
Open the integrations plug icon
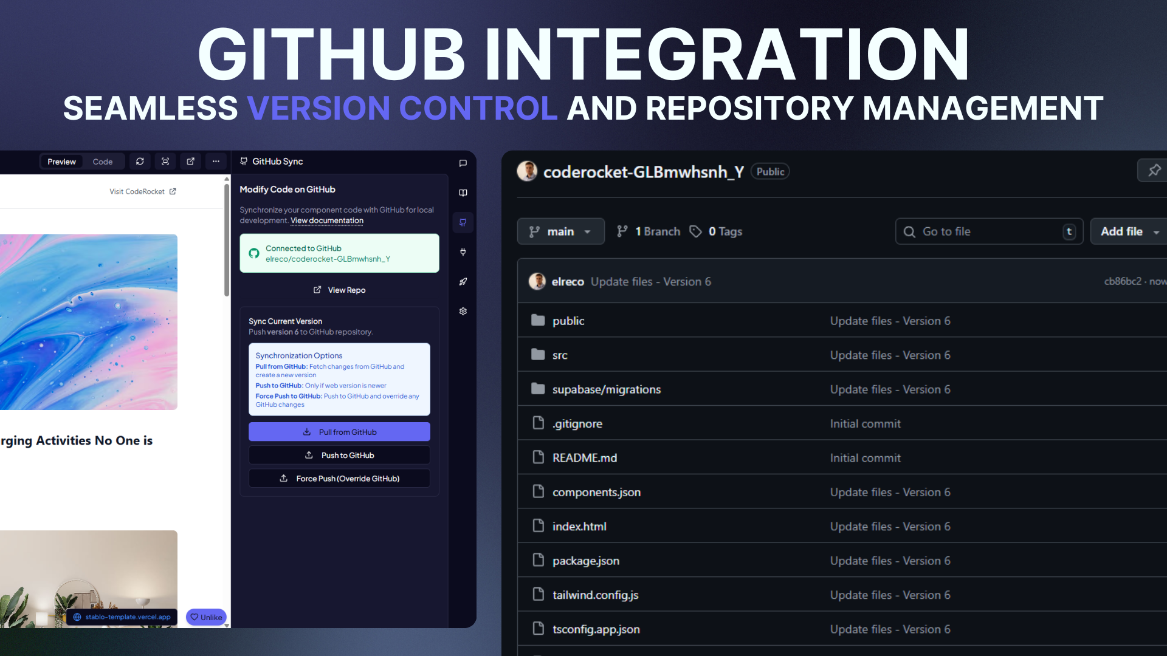pos(463,252)
